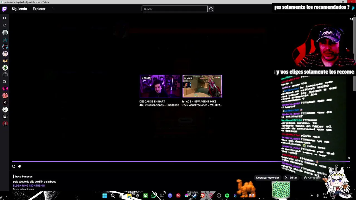The height and width of the screenshot is (200, 356).
Task: Click the Editar clip button
Action: click(291, 177)
